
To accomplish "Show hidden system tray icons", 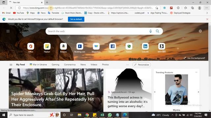I will point(172,115).
